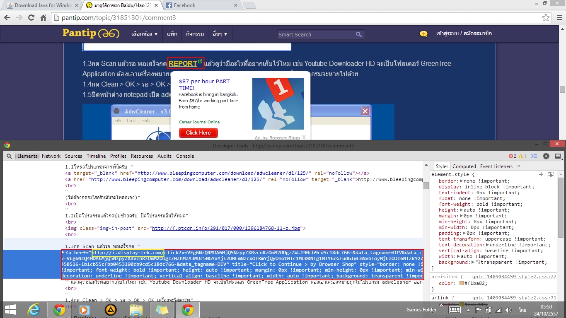Expand the height property triangle

(x=462, y=210)
